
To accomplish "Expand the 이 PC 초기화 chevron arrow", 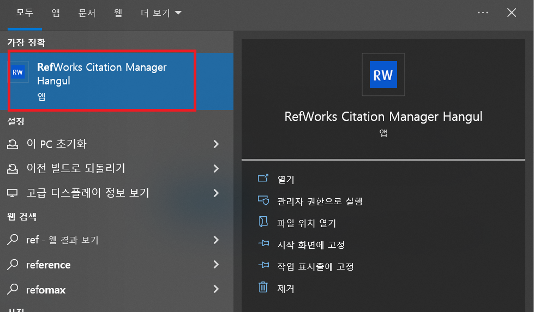I will pos(217,144).
